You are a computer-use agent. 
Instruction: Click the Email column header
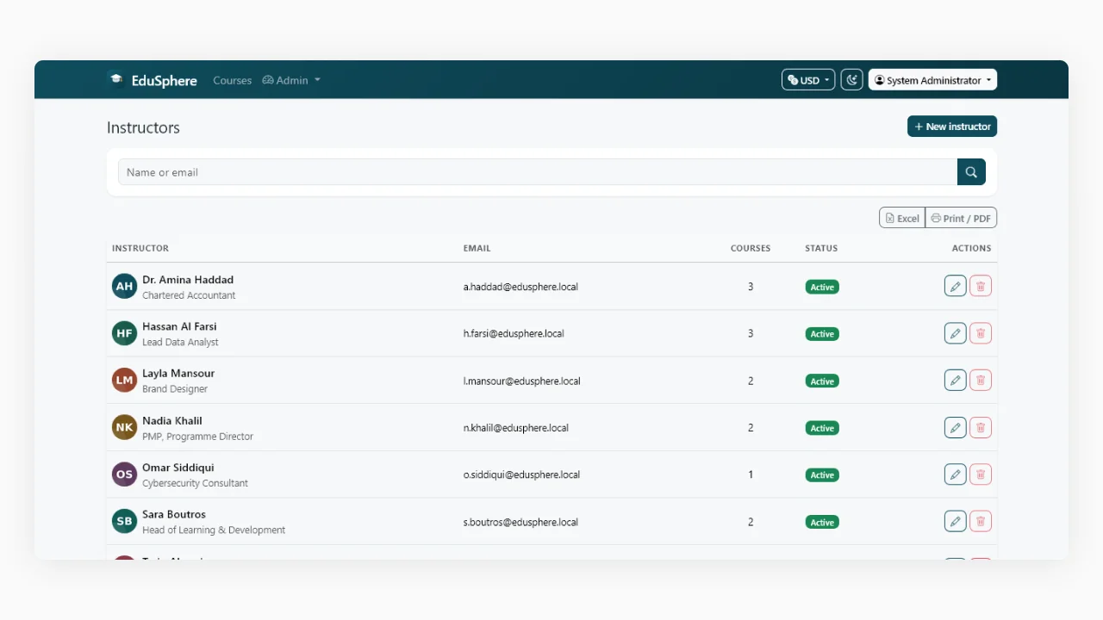(x=477, y=248)
